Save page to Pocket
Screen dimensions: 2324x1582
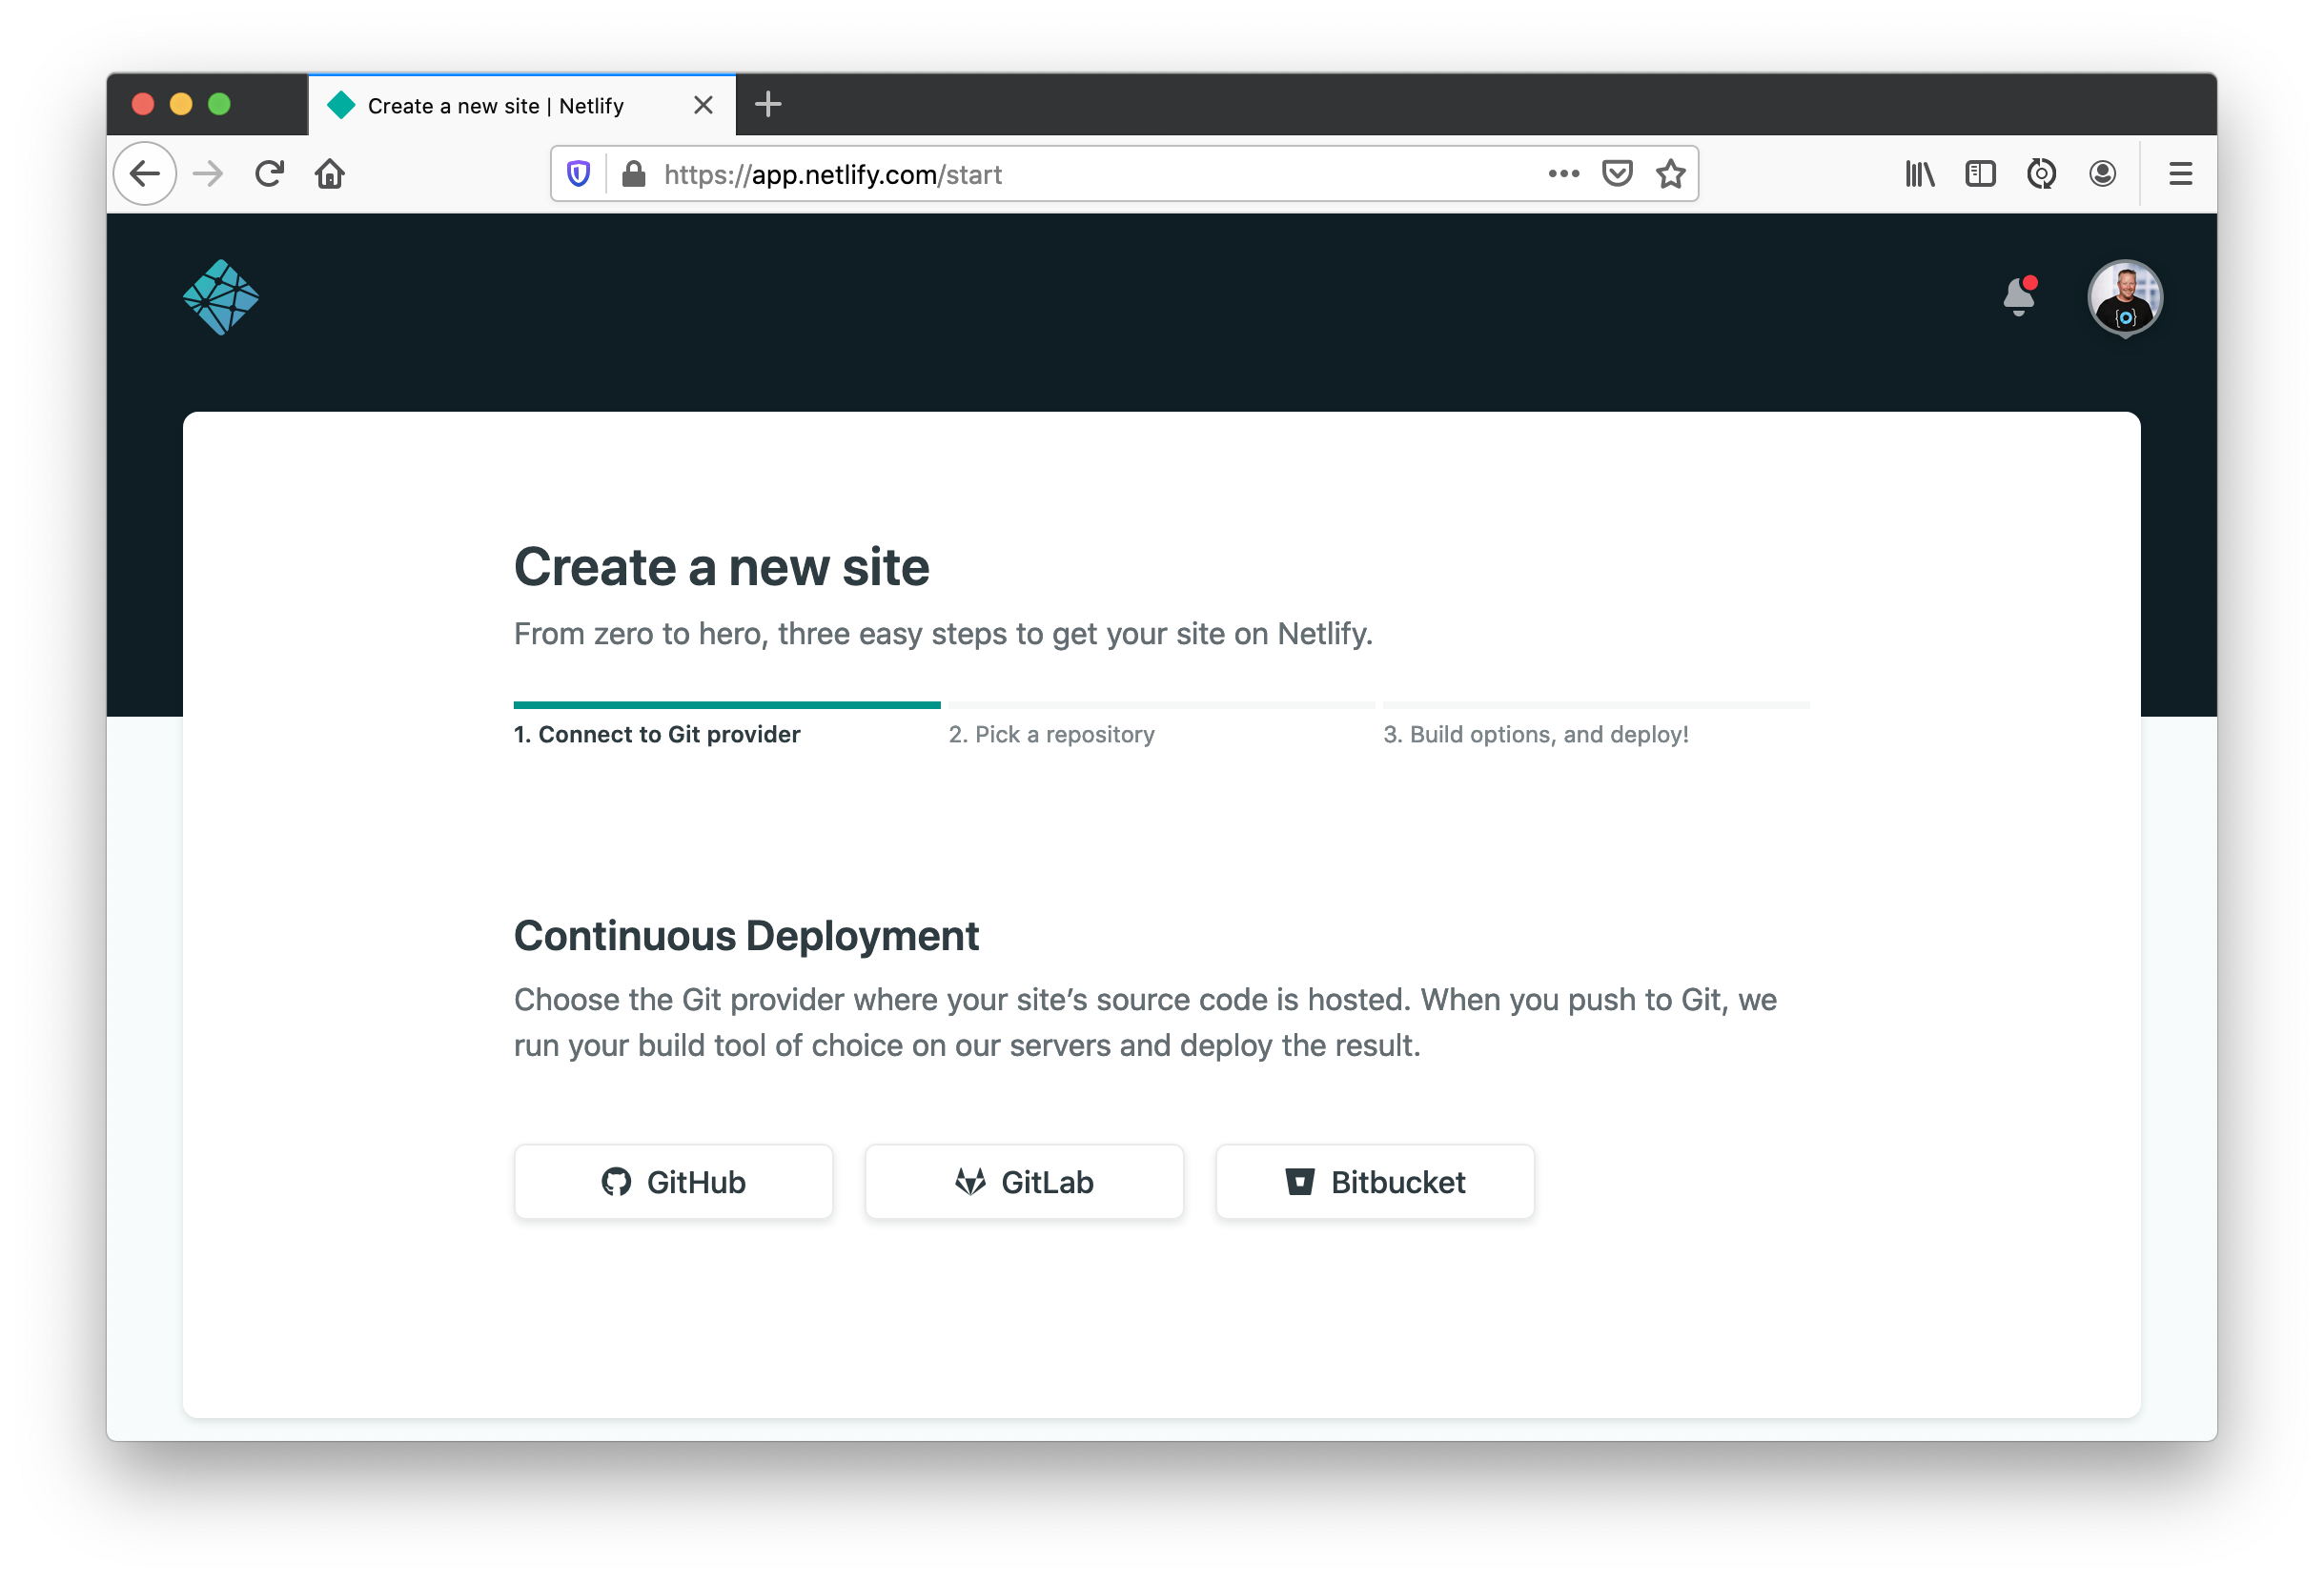click(1617, 174)
